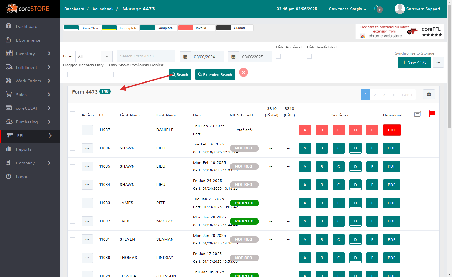This screenshot has width=452, height=277.
Task: Click the red clear search X button
Action: pyautogui.click(x=243, y=72)
